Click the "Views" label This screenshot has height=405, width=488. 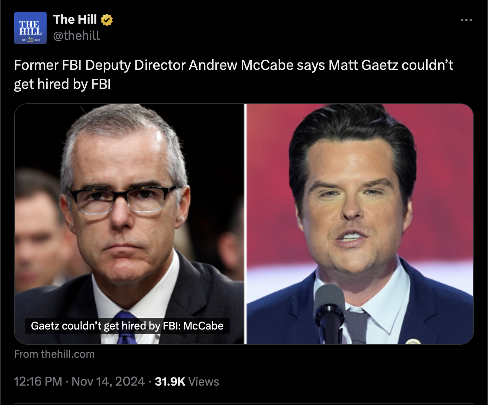pyautogui.click(x=204, y=381)
